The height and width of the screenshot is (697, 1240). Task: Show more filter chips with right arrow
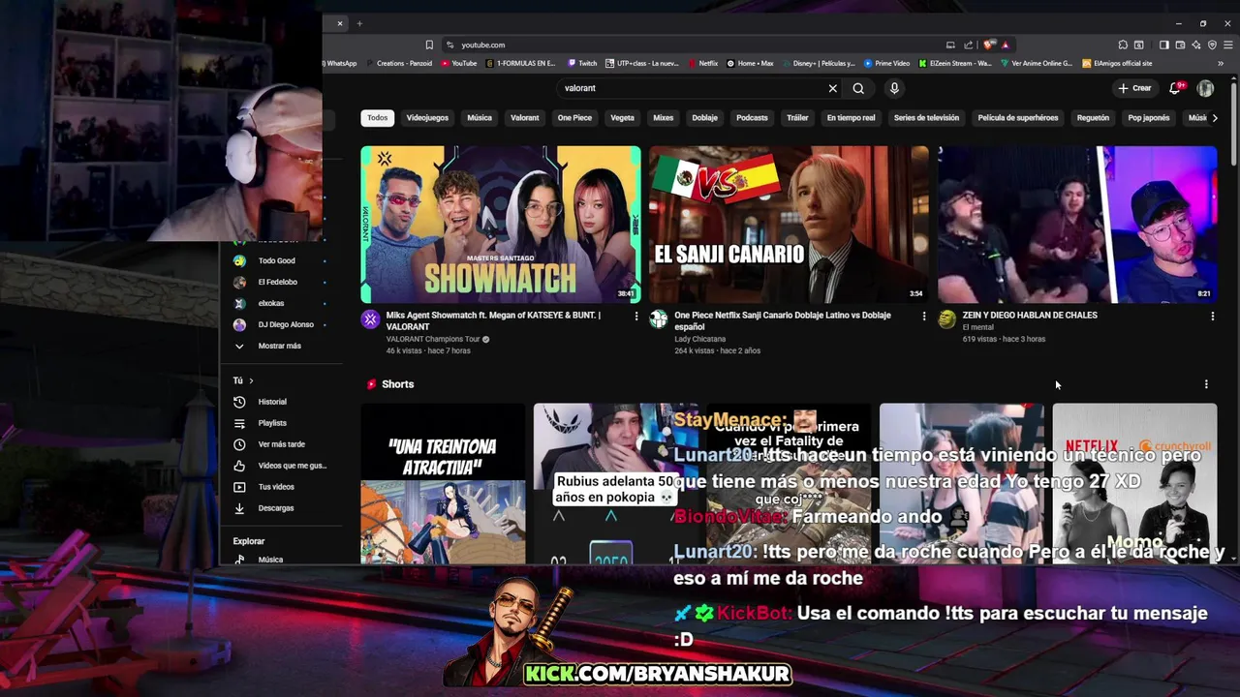point(1215,118)
